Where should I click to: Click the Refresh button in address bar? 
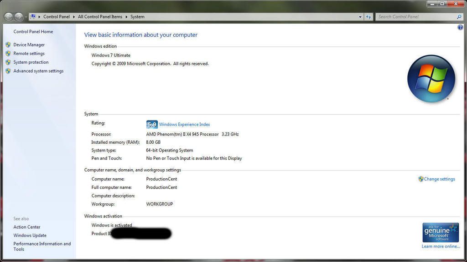(368, 17)
